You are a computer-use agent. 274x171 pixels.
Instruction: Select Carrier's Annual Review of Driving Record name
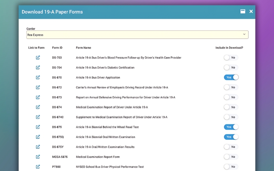[122, 88]
